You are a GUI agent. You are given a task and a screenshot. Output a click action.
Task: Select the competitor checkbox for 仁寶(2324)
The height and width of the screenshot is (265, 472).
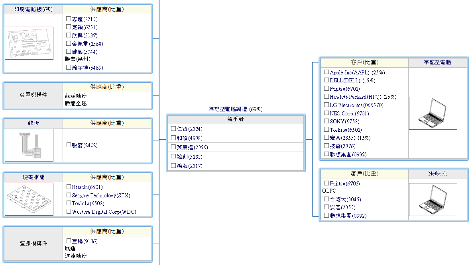pos(173,129)
